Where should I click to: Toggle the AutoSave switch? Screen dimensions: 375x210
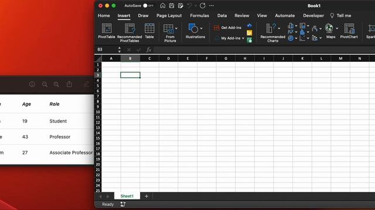(148, 6)
